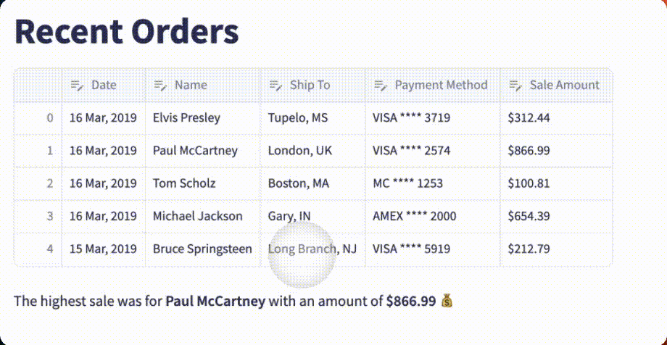Click the edit icon beside Payment Method header

point(381,85)
